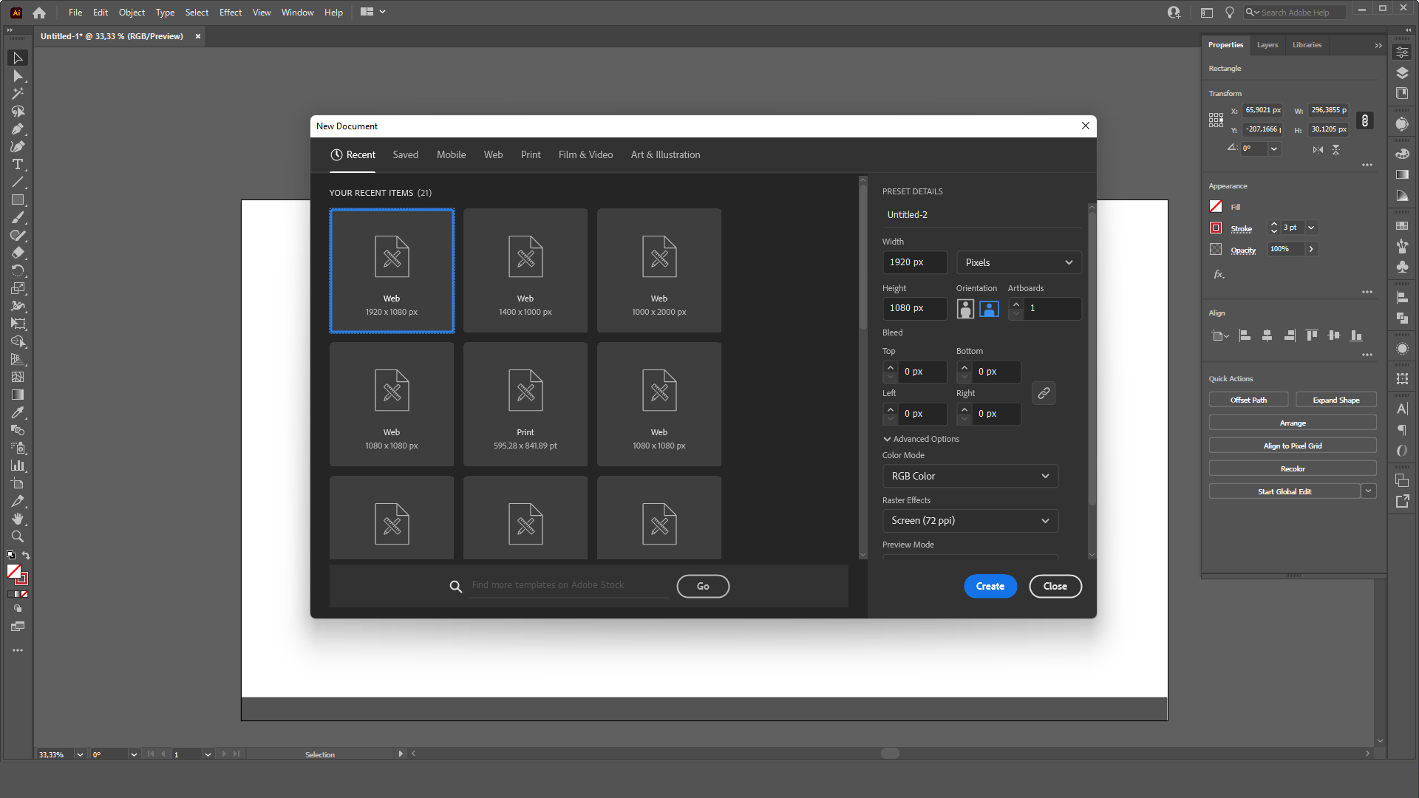Open the RGB Color mode dropdown

970,476
